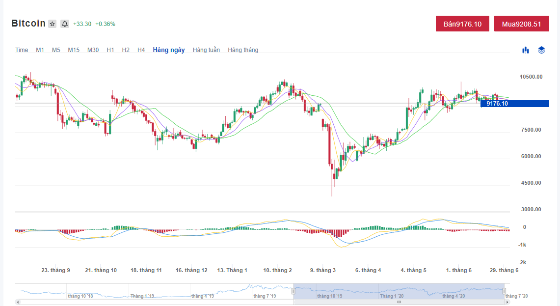Open chart type candlestick icon

526,50
